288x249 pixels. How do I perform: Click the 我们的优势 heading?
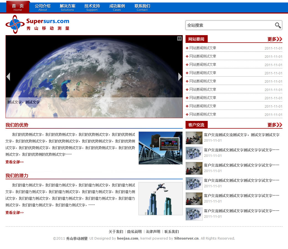click(17, 125)
